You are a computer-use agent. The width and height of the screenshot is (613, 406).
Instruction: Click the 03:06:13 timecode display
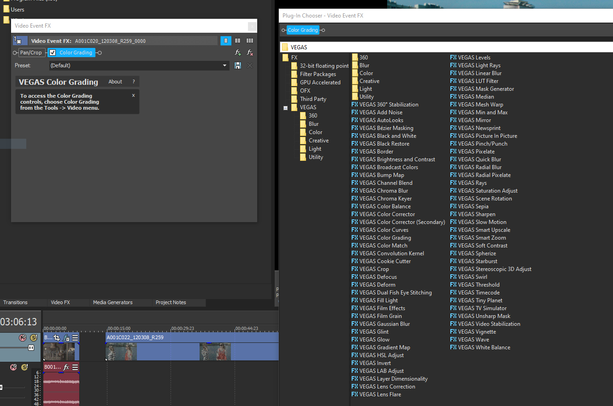point(18,322)
